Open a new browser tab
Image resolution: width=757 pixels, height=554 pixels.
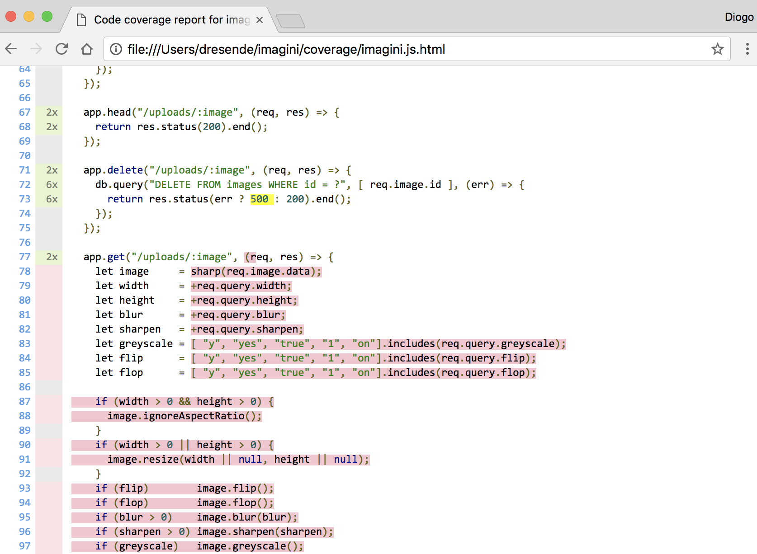(x=290, y=21)
